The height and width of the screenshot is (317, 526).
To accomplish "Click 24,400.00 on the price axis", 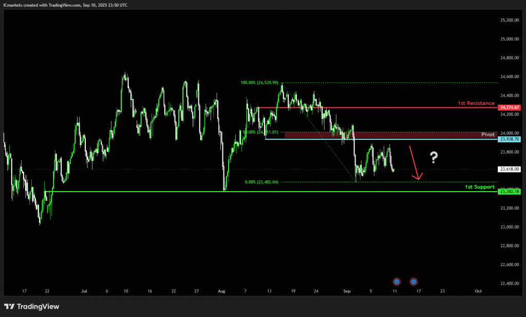I will (x=510, y=95).
